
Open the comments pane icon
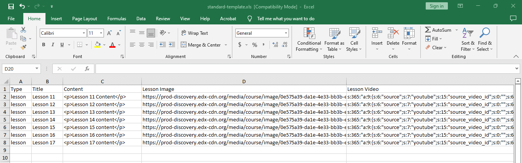[x=513, y=19]
